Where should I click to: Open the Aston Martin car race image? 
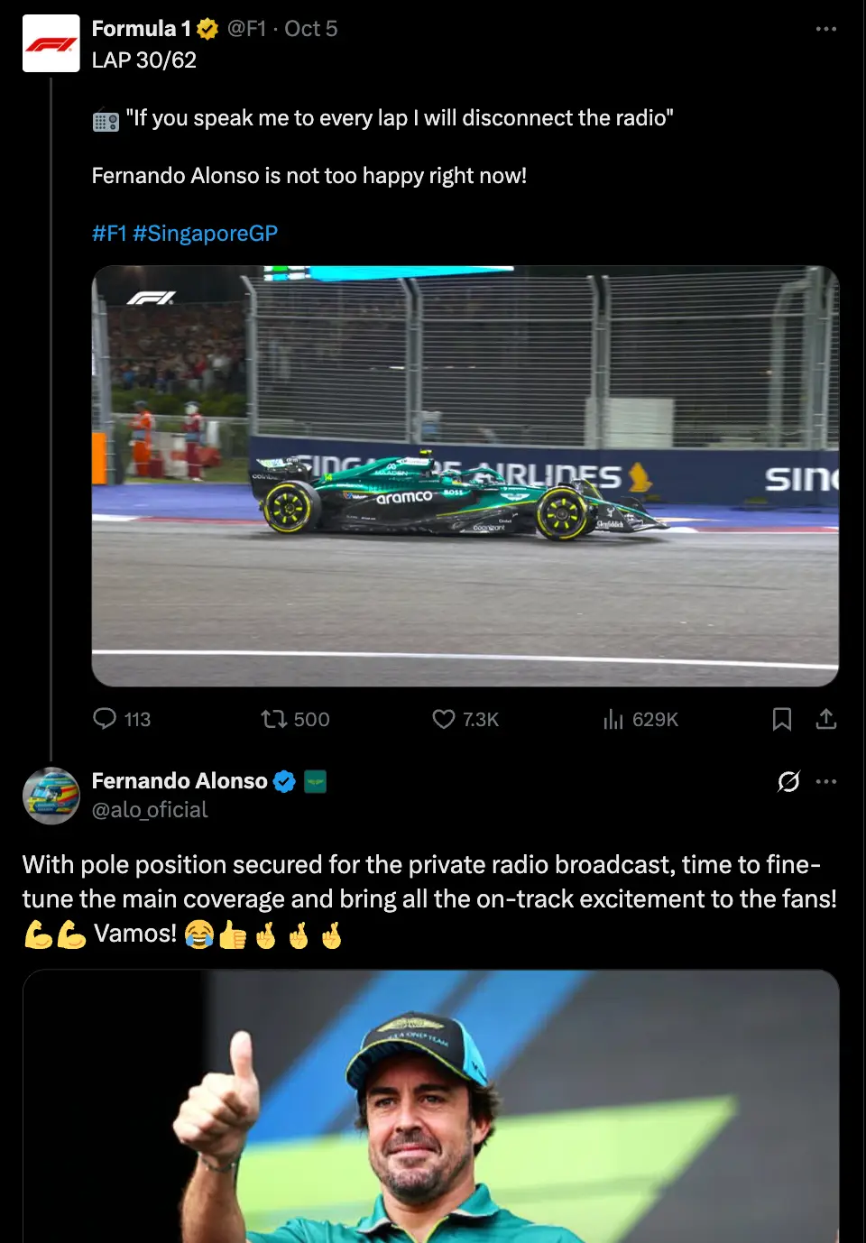click(465, 476)
